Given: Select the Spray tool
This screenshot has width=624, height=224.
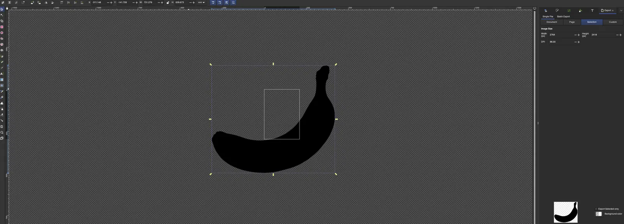Looking at the screenshot, I should click(2, 109).
